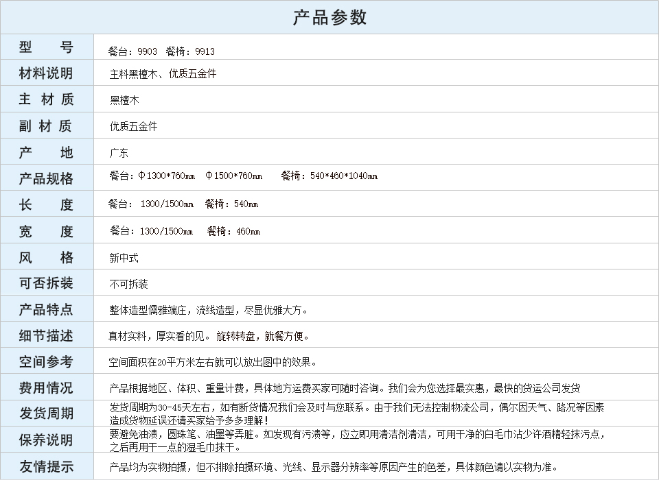Click the 黑檀木 value in the 主材质 row
Screen dimensions: 659x480
[x=124, y=100]
